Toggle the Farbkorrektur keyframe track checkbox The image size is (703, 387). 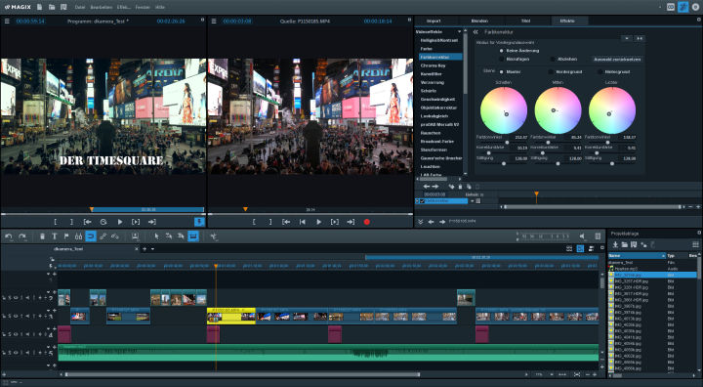[422, 201]
